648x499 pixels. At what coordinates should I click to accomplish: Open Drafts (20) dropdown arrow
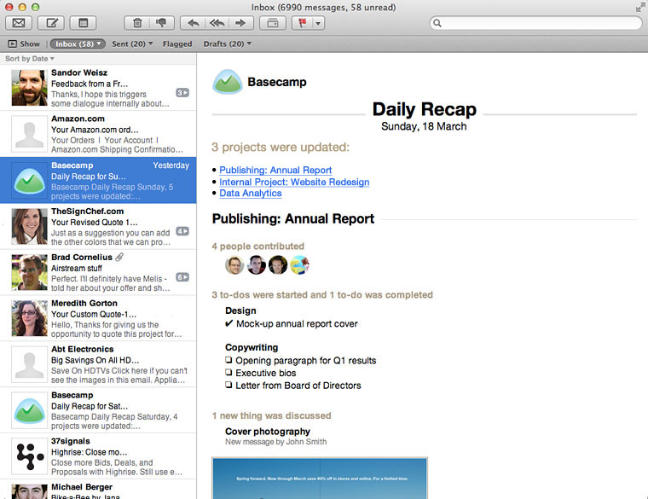[x=249, y=44]
